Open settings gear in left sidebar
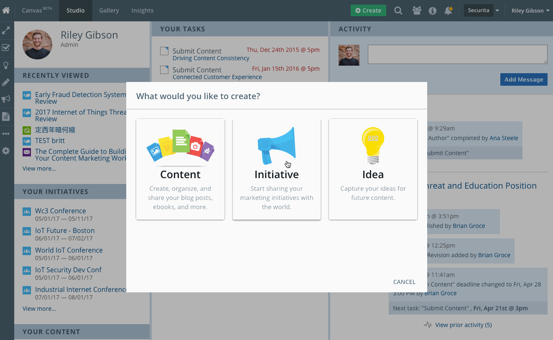Viewport: 553px width, 340px height. click(x=6, y=151)
